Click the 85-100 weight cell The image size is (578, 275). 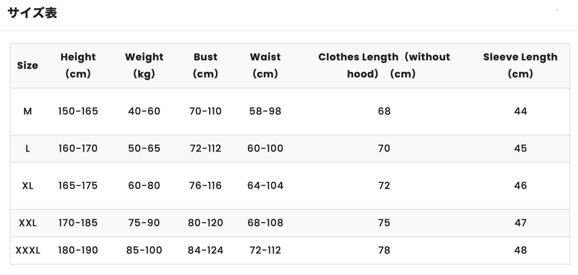pyautogui.click(x=144, y=250)
